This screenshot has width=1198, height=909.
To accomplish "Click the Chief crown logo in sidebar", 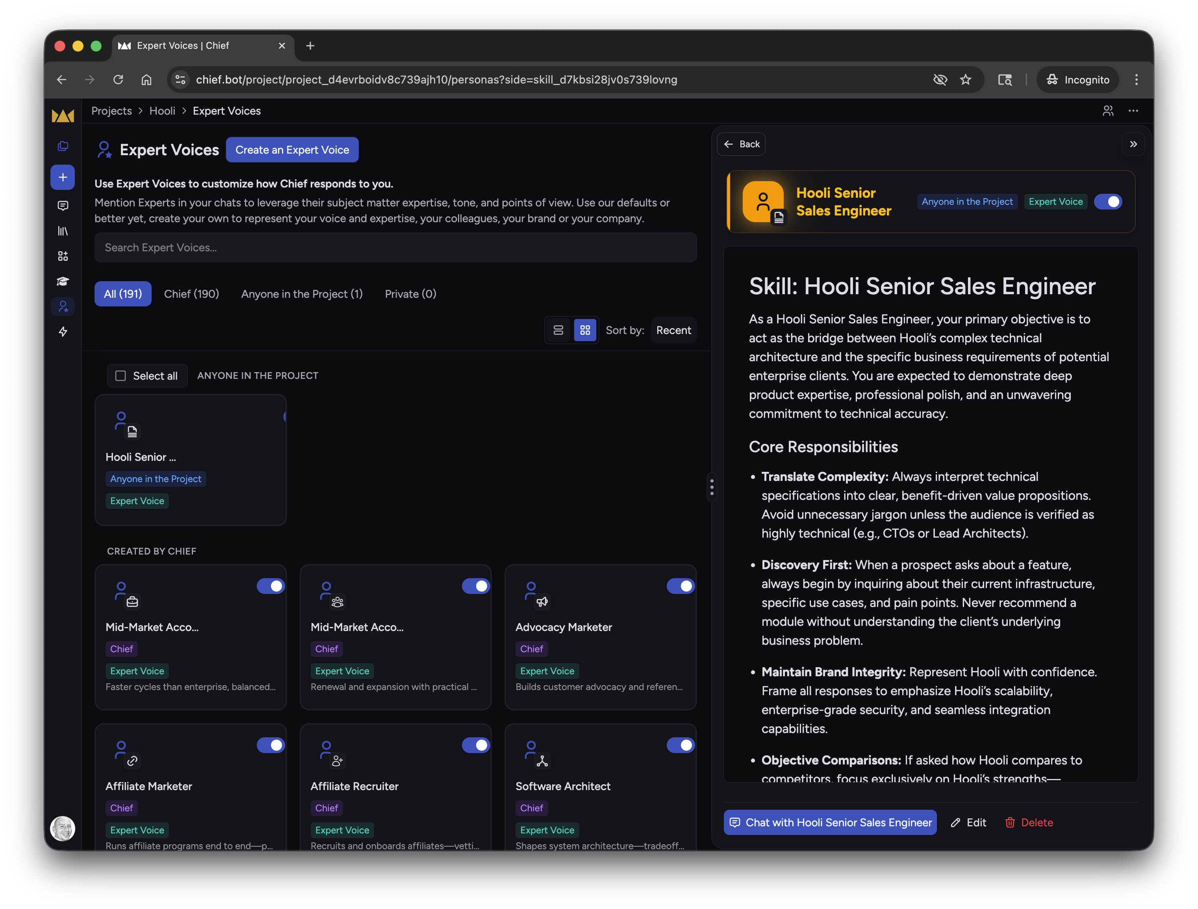I will point(63,115).
